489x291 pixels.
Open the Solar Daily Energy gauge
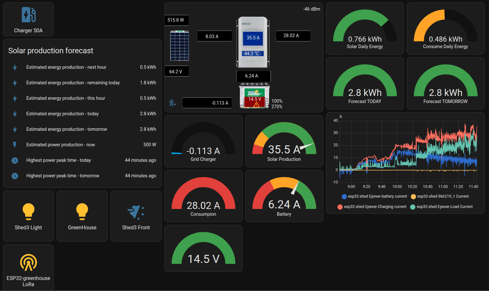[365, 29]
